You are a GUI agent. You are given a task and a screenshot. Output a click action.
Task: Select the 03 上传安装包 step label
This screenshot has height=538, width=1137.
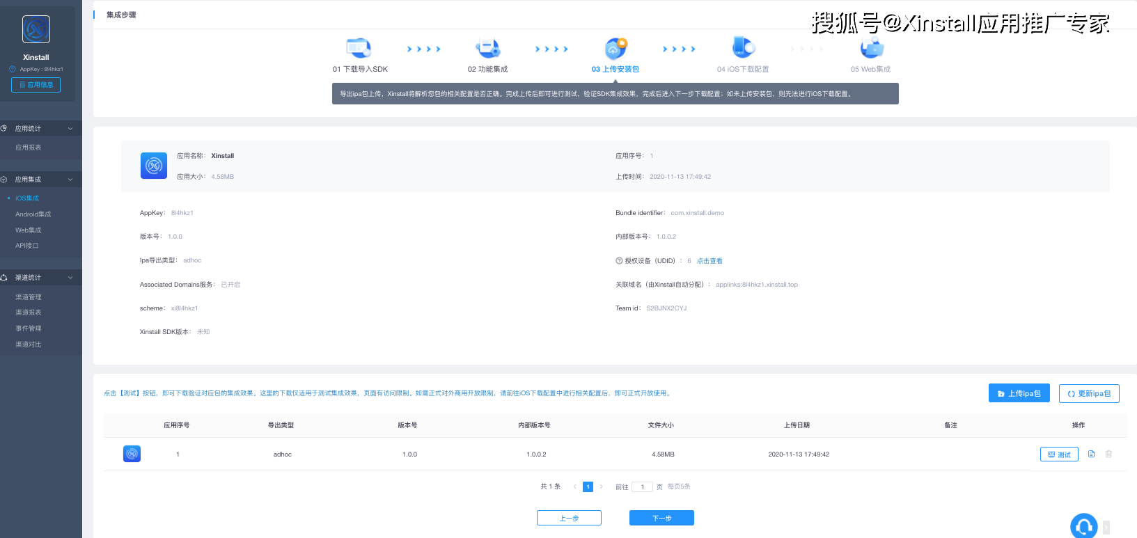pos(615,70)
